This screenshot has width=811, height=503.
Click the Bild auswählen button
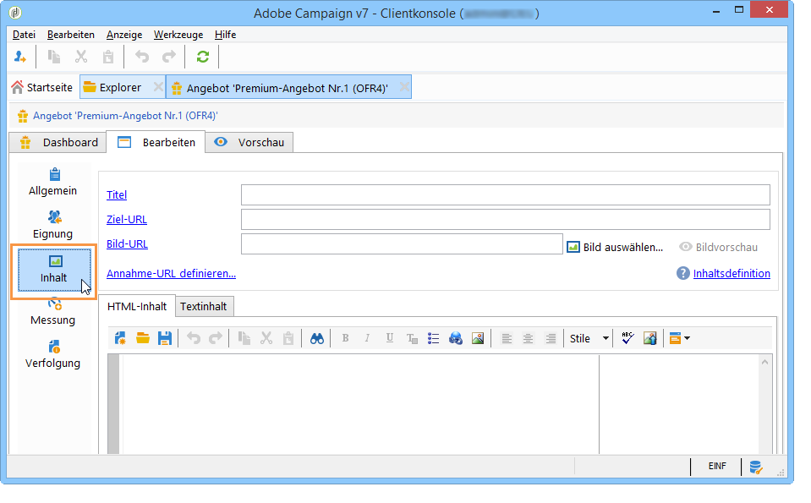point(615,247)
